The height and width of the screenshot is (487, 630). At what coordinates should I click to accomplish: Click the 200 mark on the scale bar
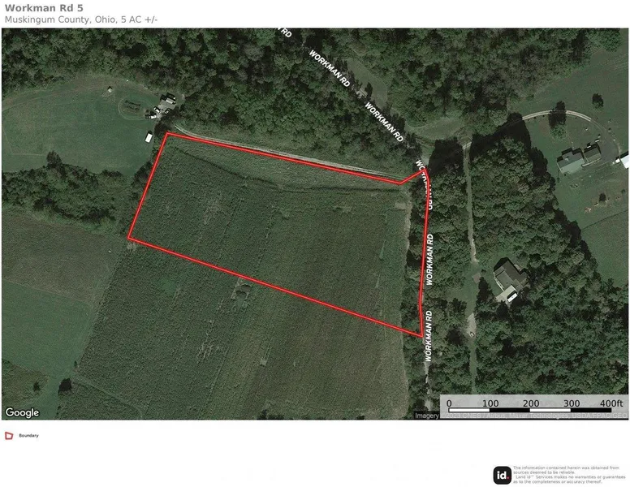tap(531, 403)
